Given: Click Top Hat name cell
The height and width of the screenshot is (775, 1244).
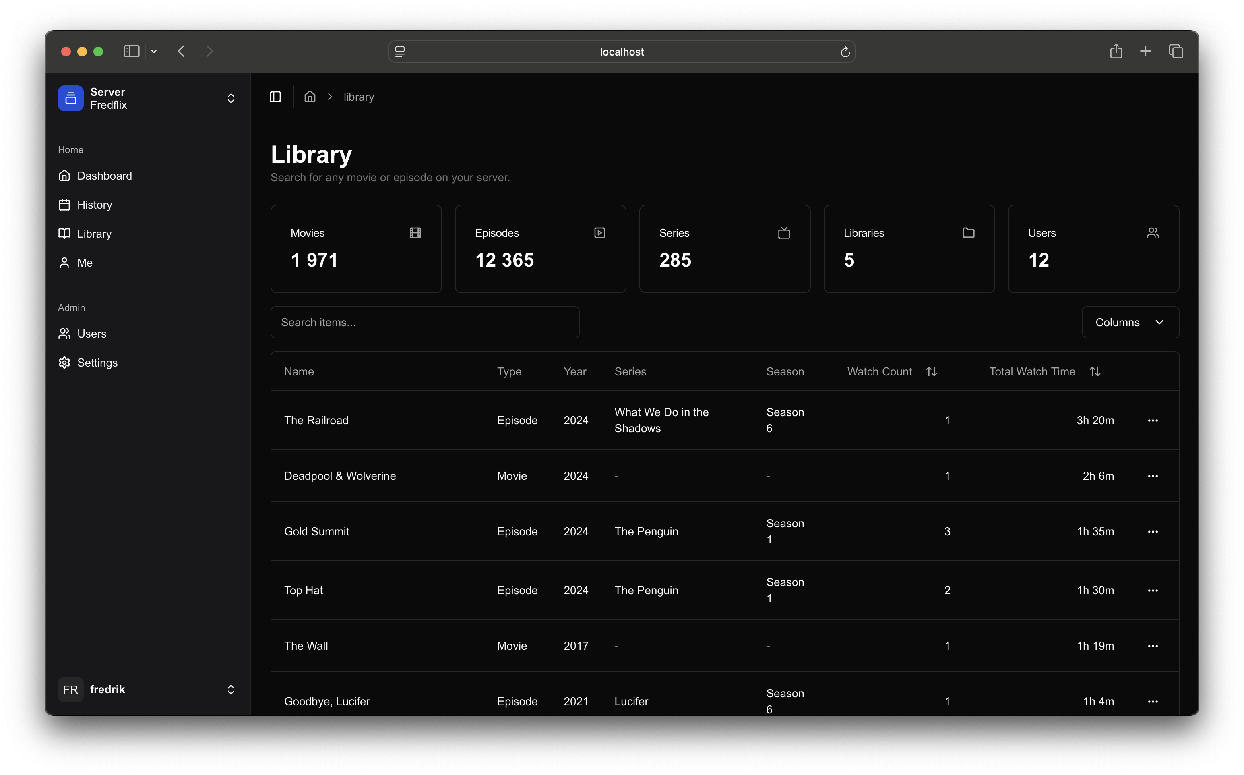Looking at the screenshot, I should (x=304, y=591).
